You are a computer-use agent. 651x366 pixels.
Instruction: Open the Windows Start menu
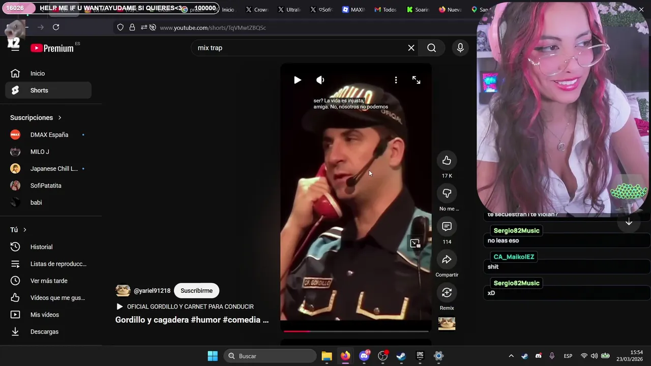tap(213, 356)
